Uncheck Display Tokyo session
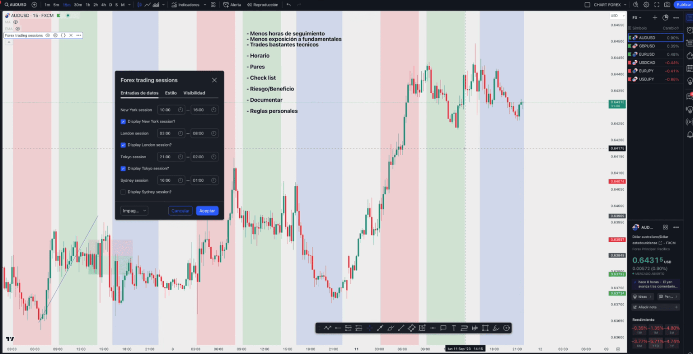Viewport: 693px width, 354px height. point(123,168)
